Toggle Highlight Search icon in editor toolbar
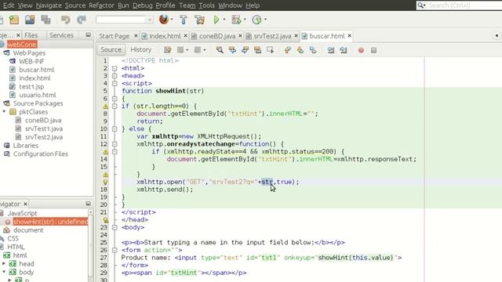 (257, 50)
